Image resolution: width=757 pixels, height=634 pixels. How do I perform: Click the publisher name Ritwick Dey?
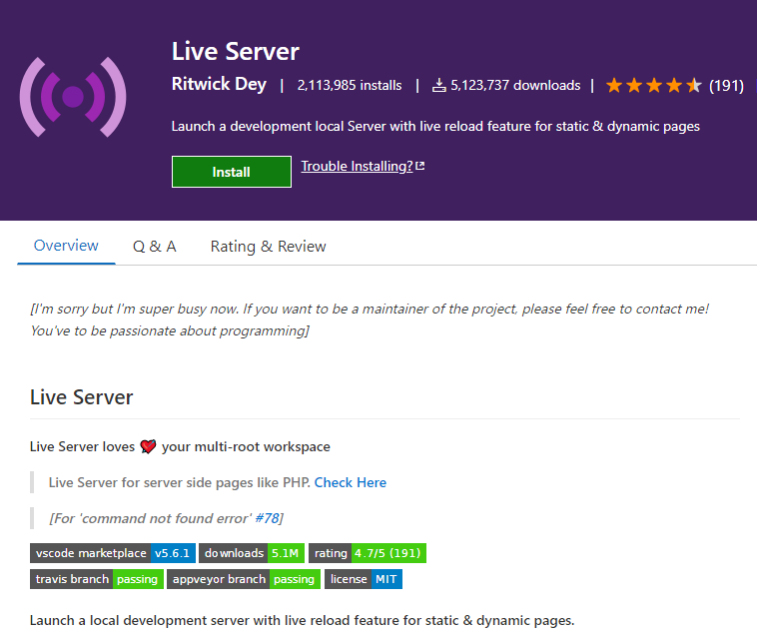(219, 84)
